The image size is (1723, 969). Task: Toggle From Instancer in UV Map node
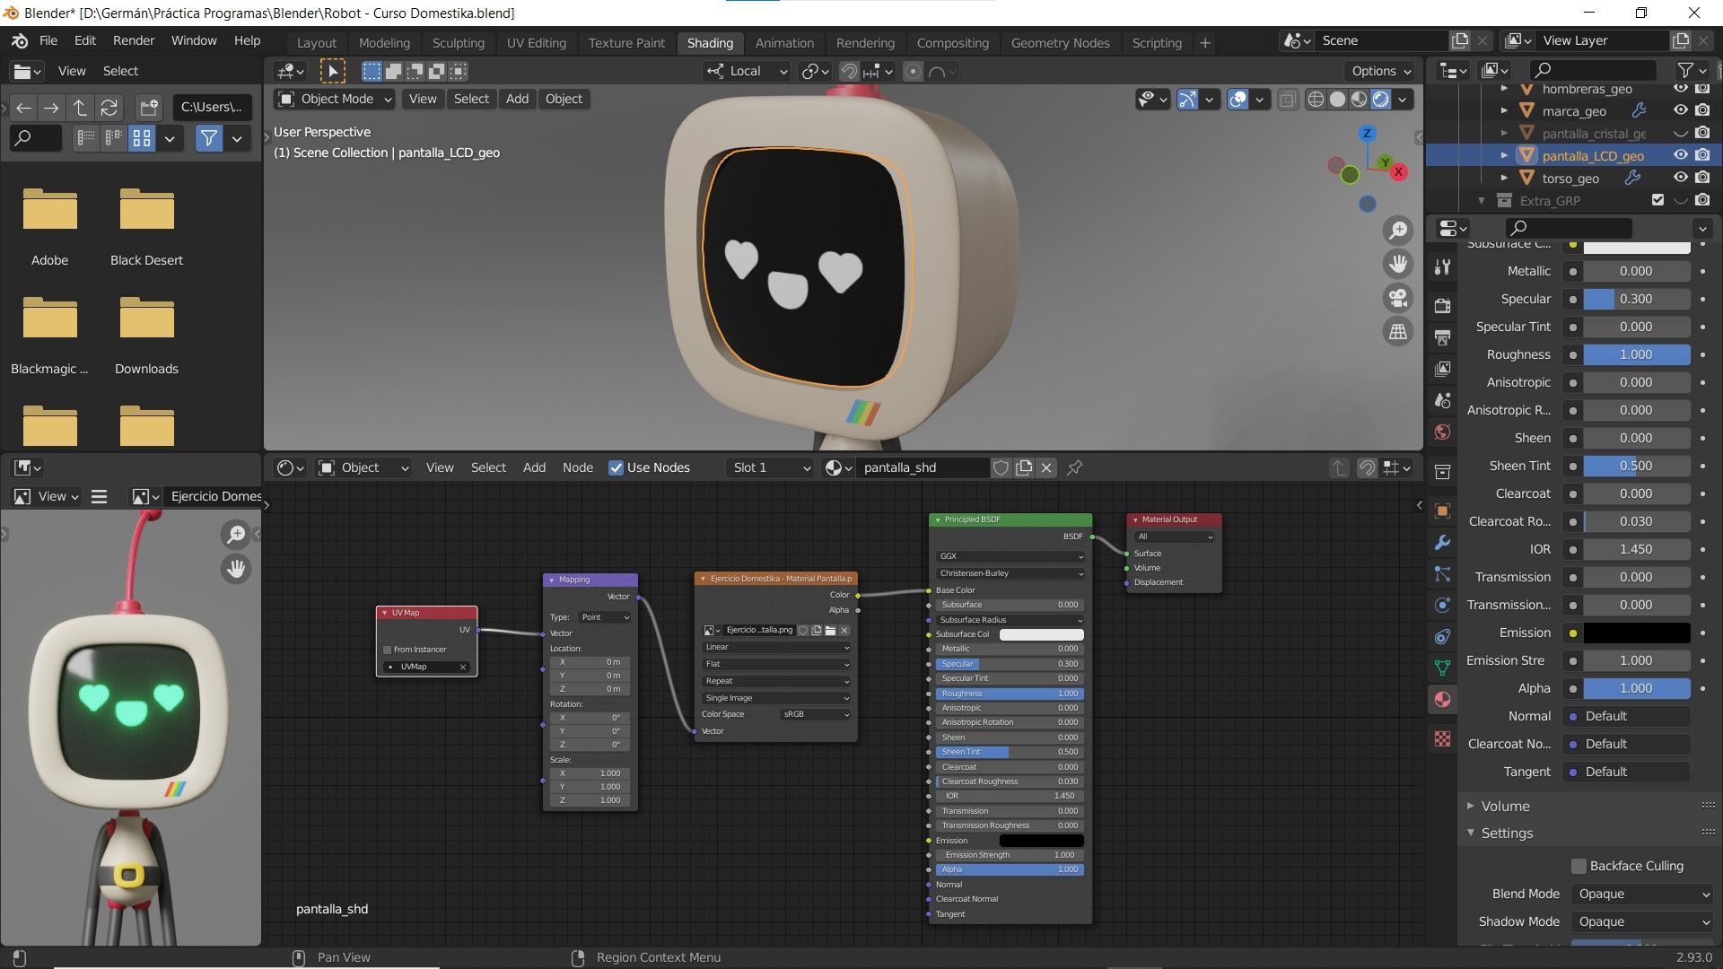(x=387, y=650)
